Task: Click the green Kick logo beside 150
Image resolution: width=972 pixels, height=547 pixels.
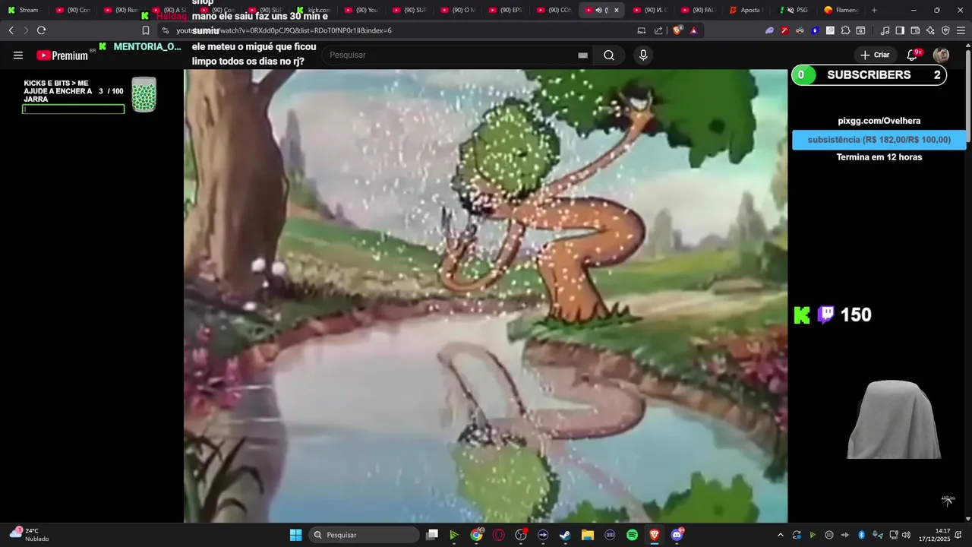Action: tap(802, 315)
